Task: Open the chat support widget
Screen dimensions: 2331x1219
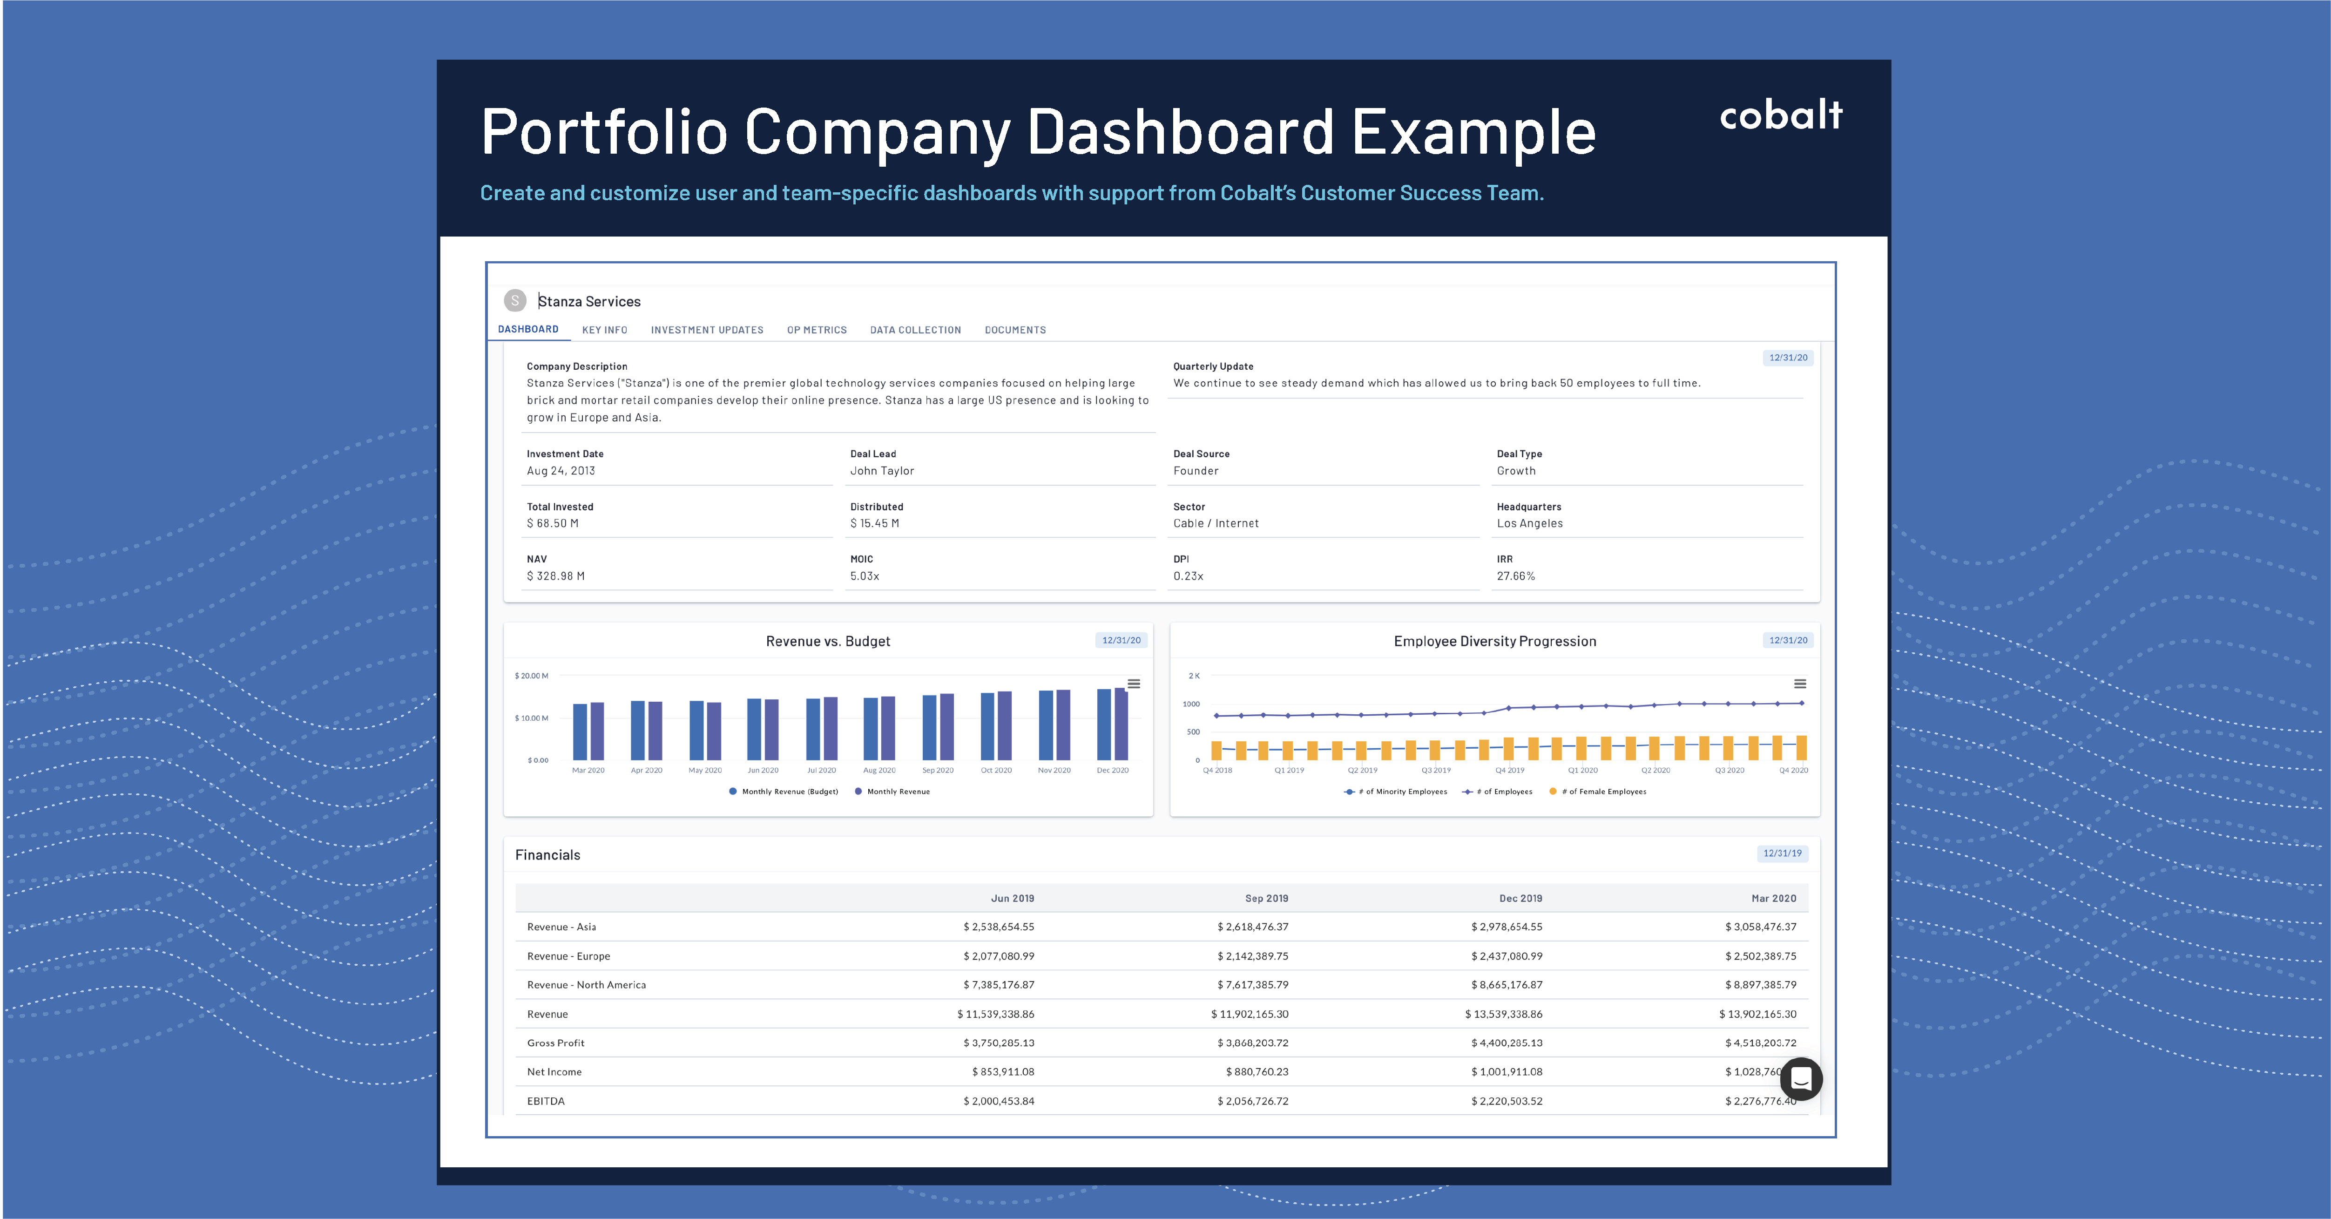Action: coord(1801,1079)
